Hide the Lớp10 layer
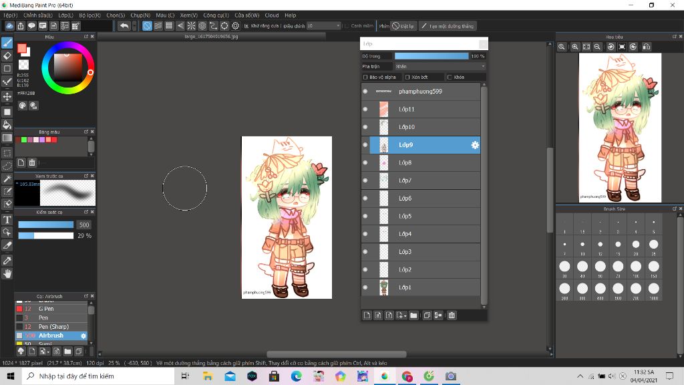684x385 pixels. point(365,127)
